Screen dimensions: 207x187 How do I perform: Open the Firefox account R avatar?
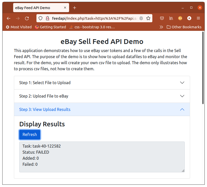[x=189, y=18]
